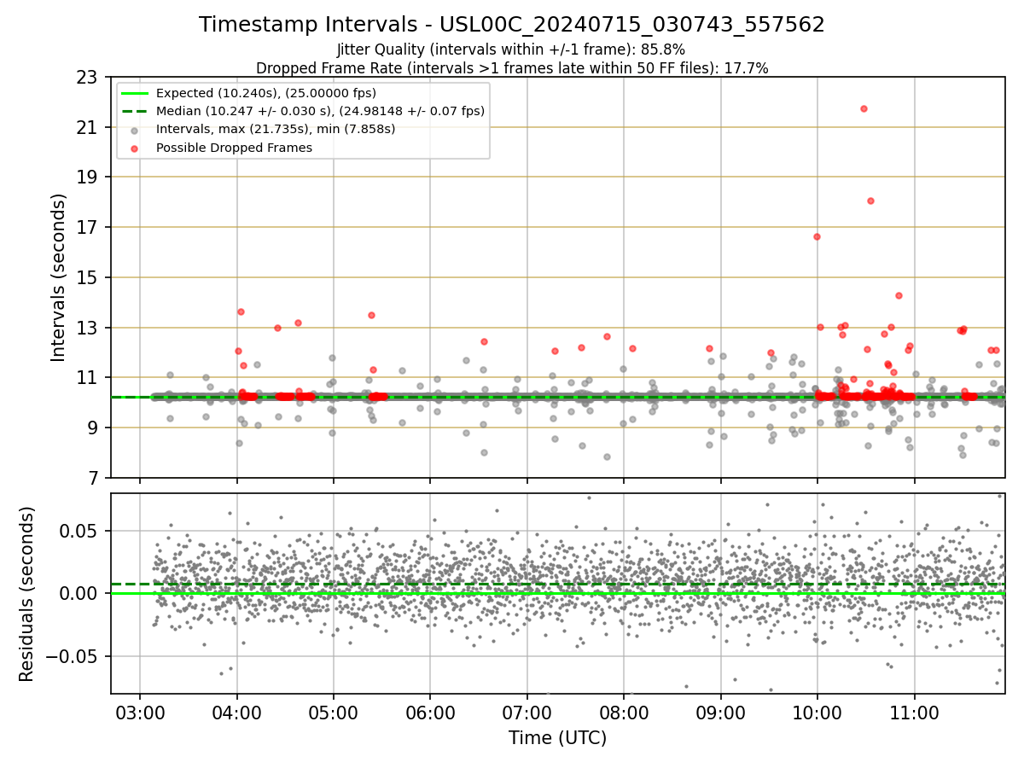
Task: Click the residuals tick label '0.05'
Action: coord(79,531)
